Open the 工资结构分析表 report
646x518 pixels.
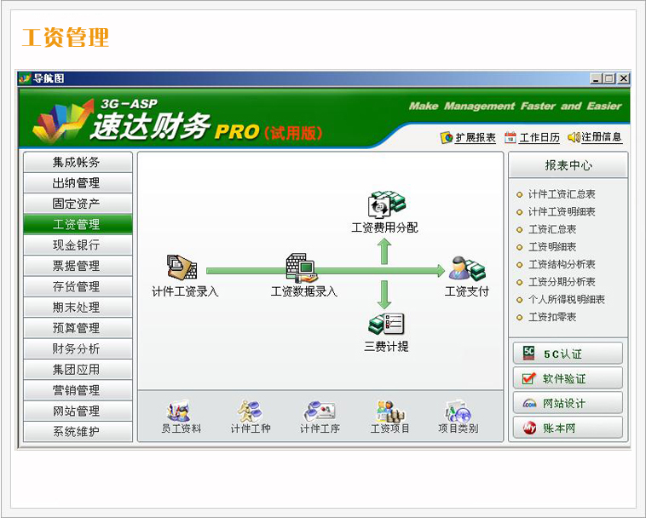click(x=562, y=264)
